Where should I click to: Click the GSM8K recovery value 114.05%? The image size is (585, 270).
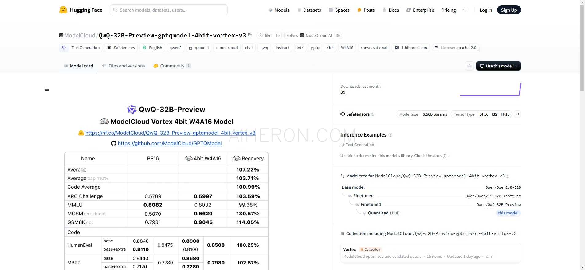point(248,222)
